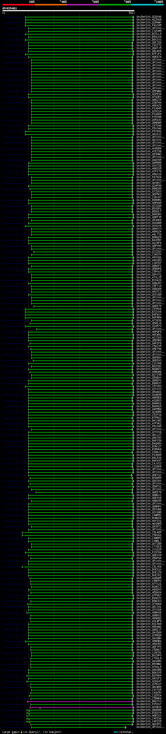Click the white query sequence bar

[x=68, y=11]
